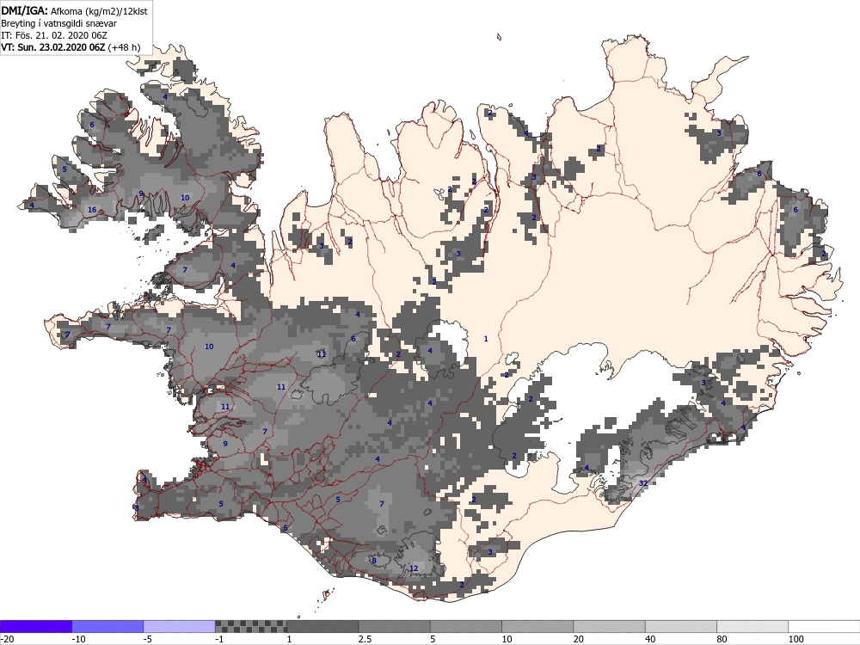Click the 40 to 80 pale gray legend swatch
Viewport: 860px width, 645px height.
pyautogui.click(x=680, y=626)
